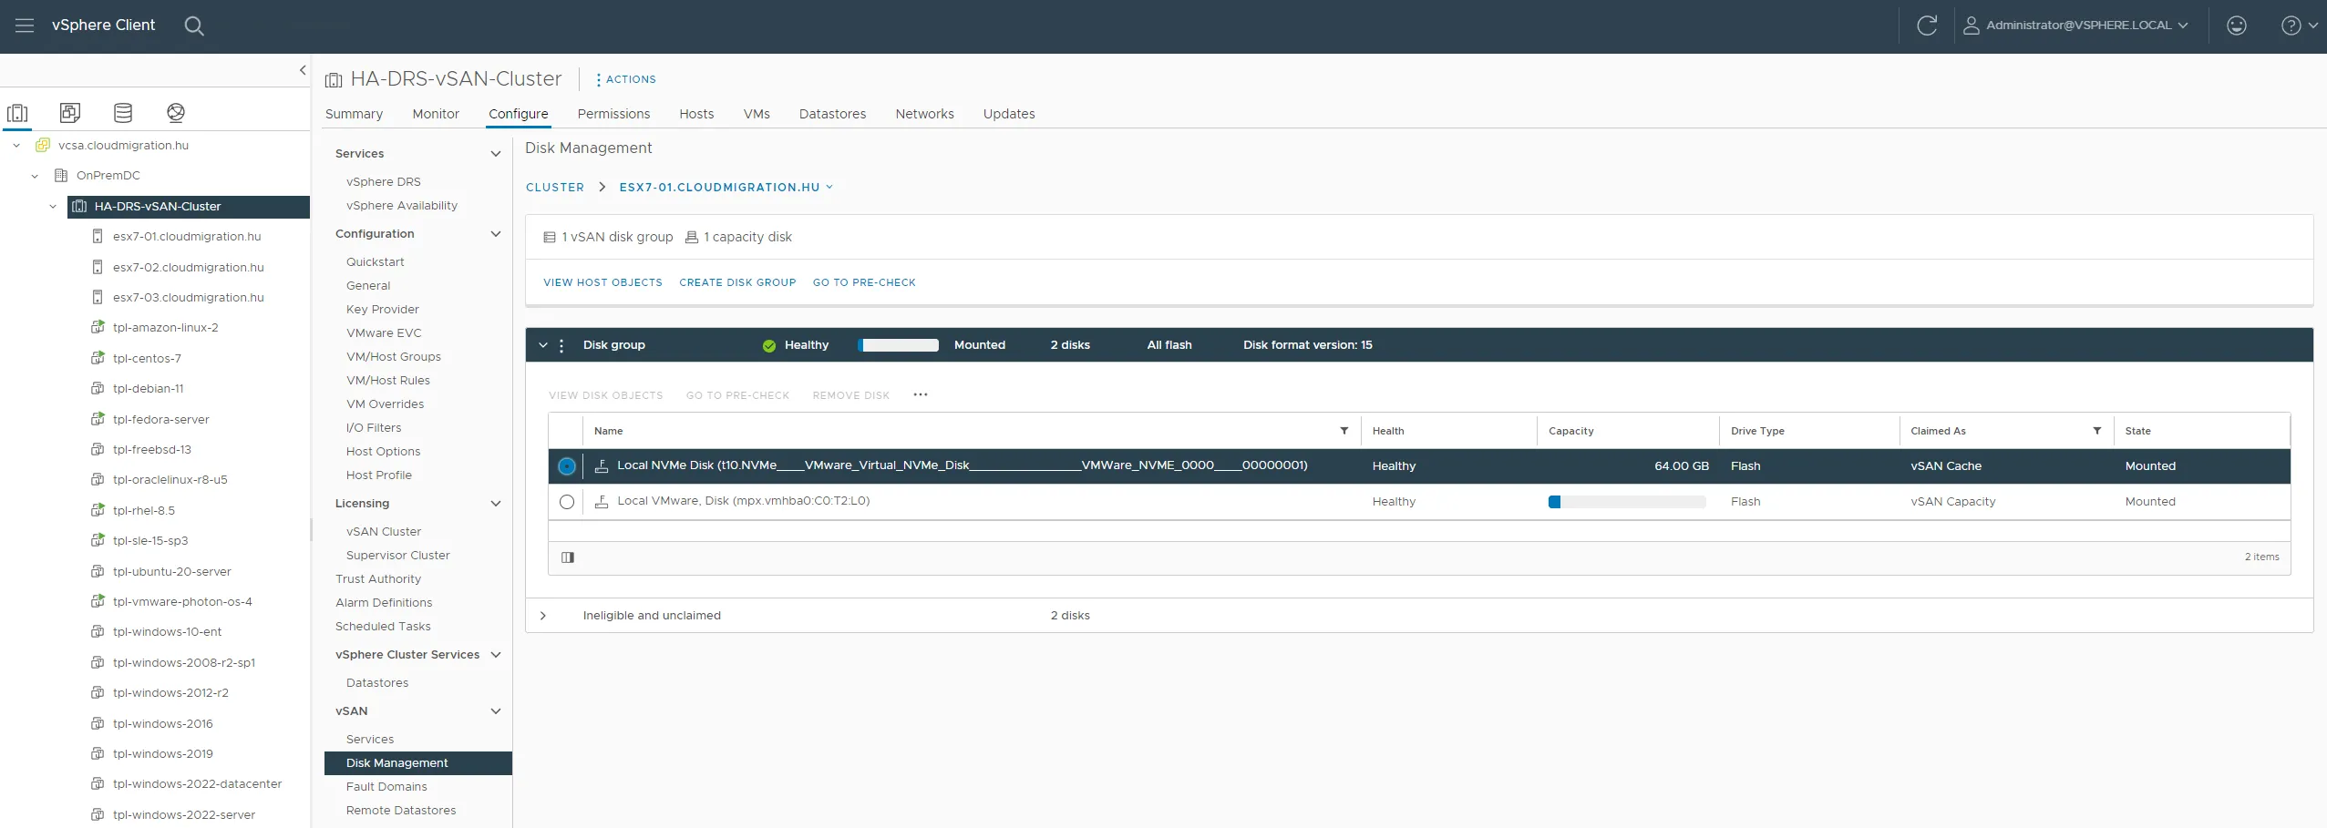Image resolution: width=2327 pixels, height=828 pixels.
Task: Switch to Storage inventory view
Action: point(123,113)
